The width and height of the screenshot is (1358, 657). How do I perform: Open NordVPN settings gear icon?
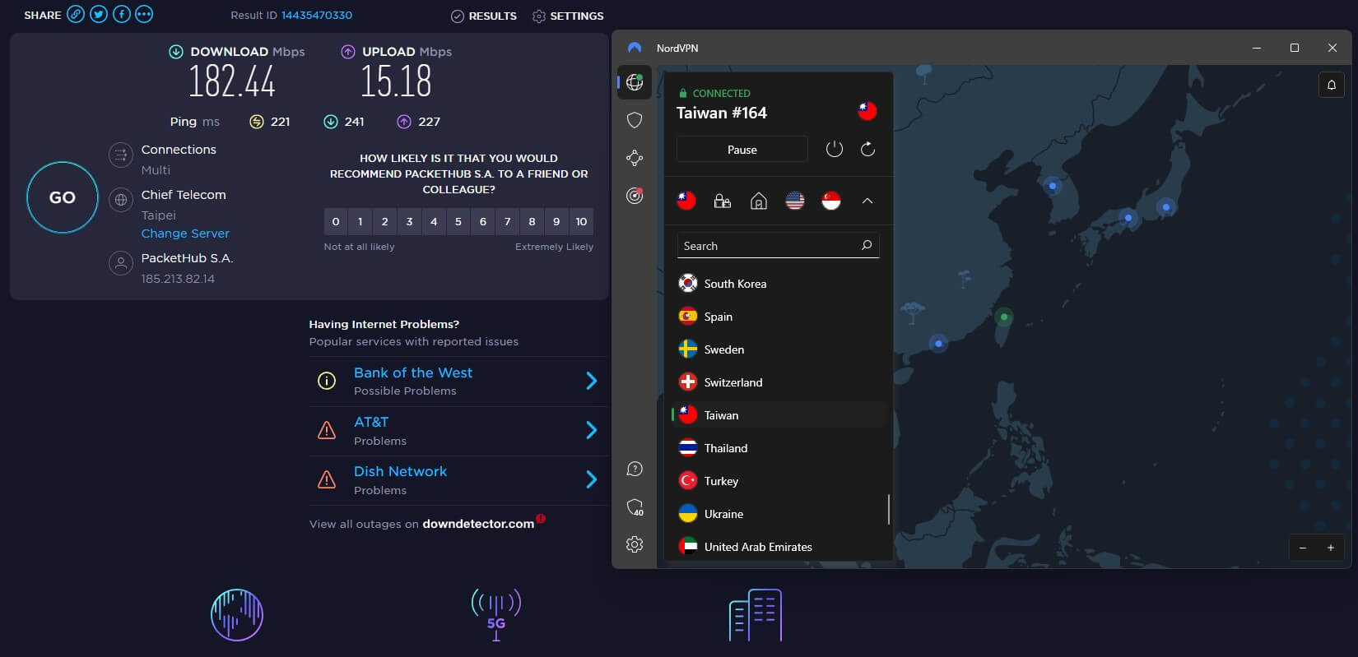click(x=635, y=544)
